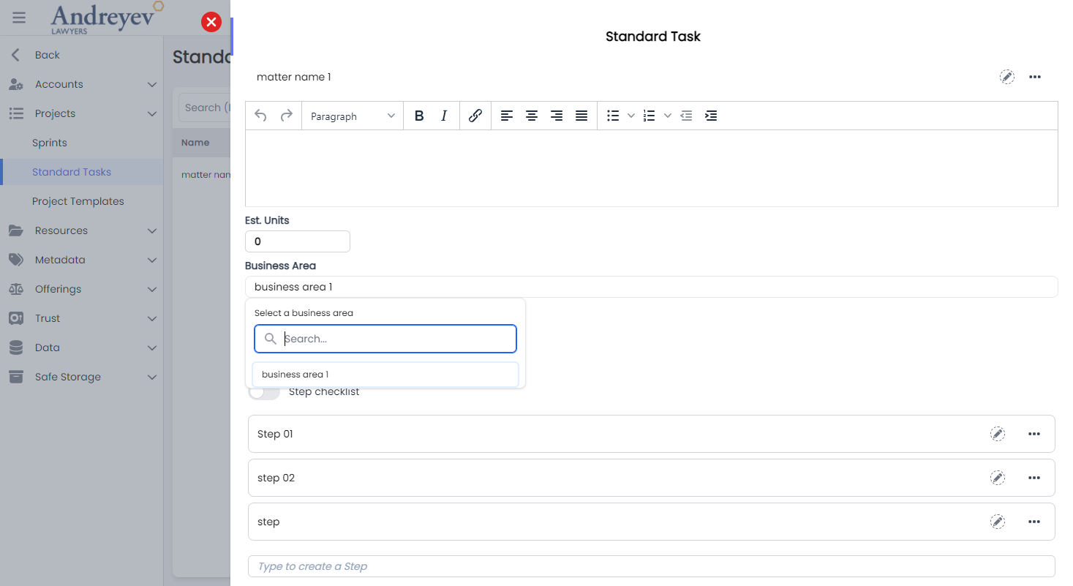Click the undo icon in the editor toolbar
This screenshot has width=1073, height=586.
pos(261,115)
